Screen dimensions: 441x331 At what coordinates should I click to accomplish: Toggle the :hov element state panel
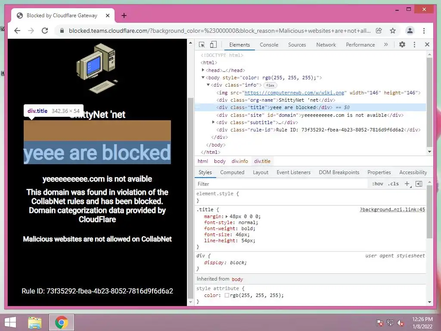click(x=377, y=184)
